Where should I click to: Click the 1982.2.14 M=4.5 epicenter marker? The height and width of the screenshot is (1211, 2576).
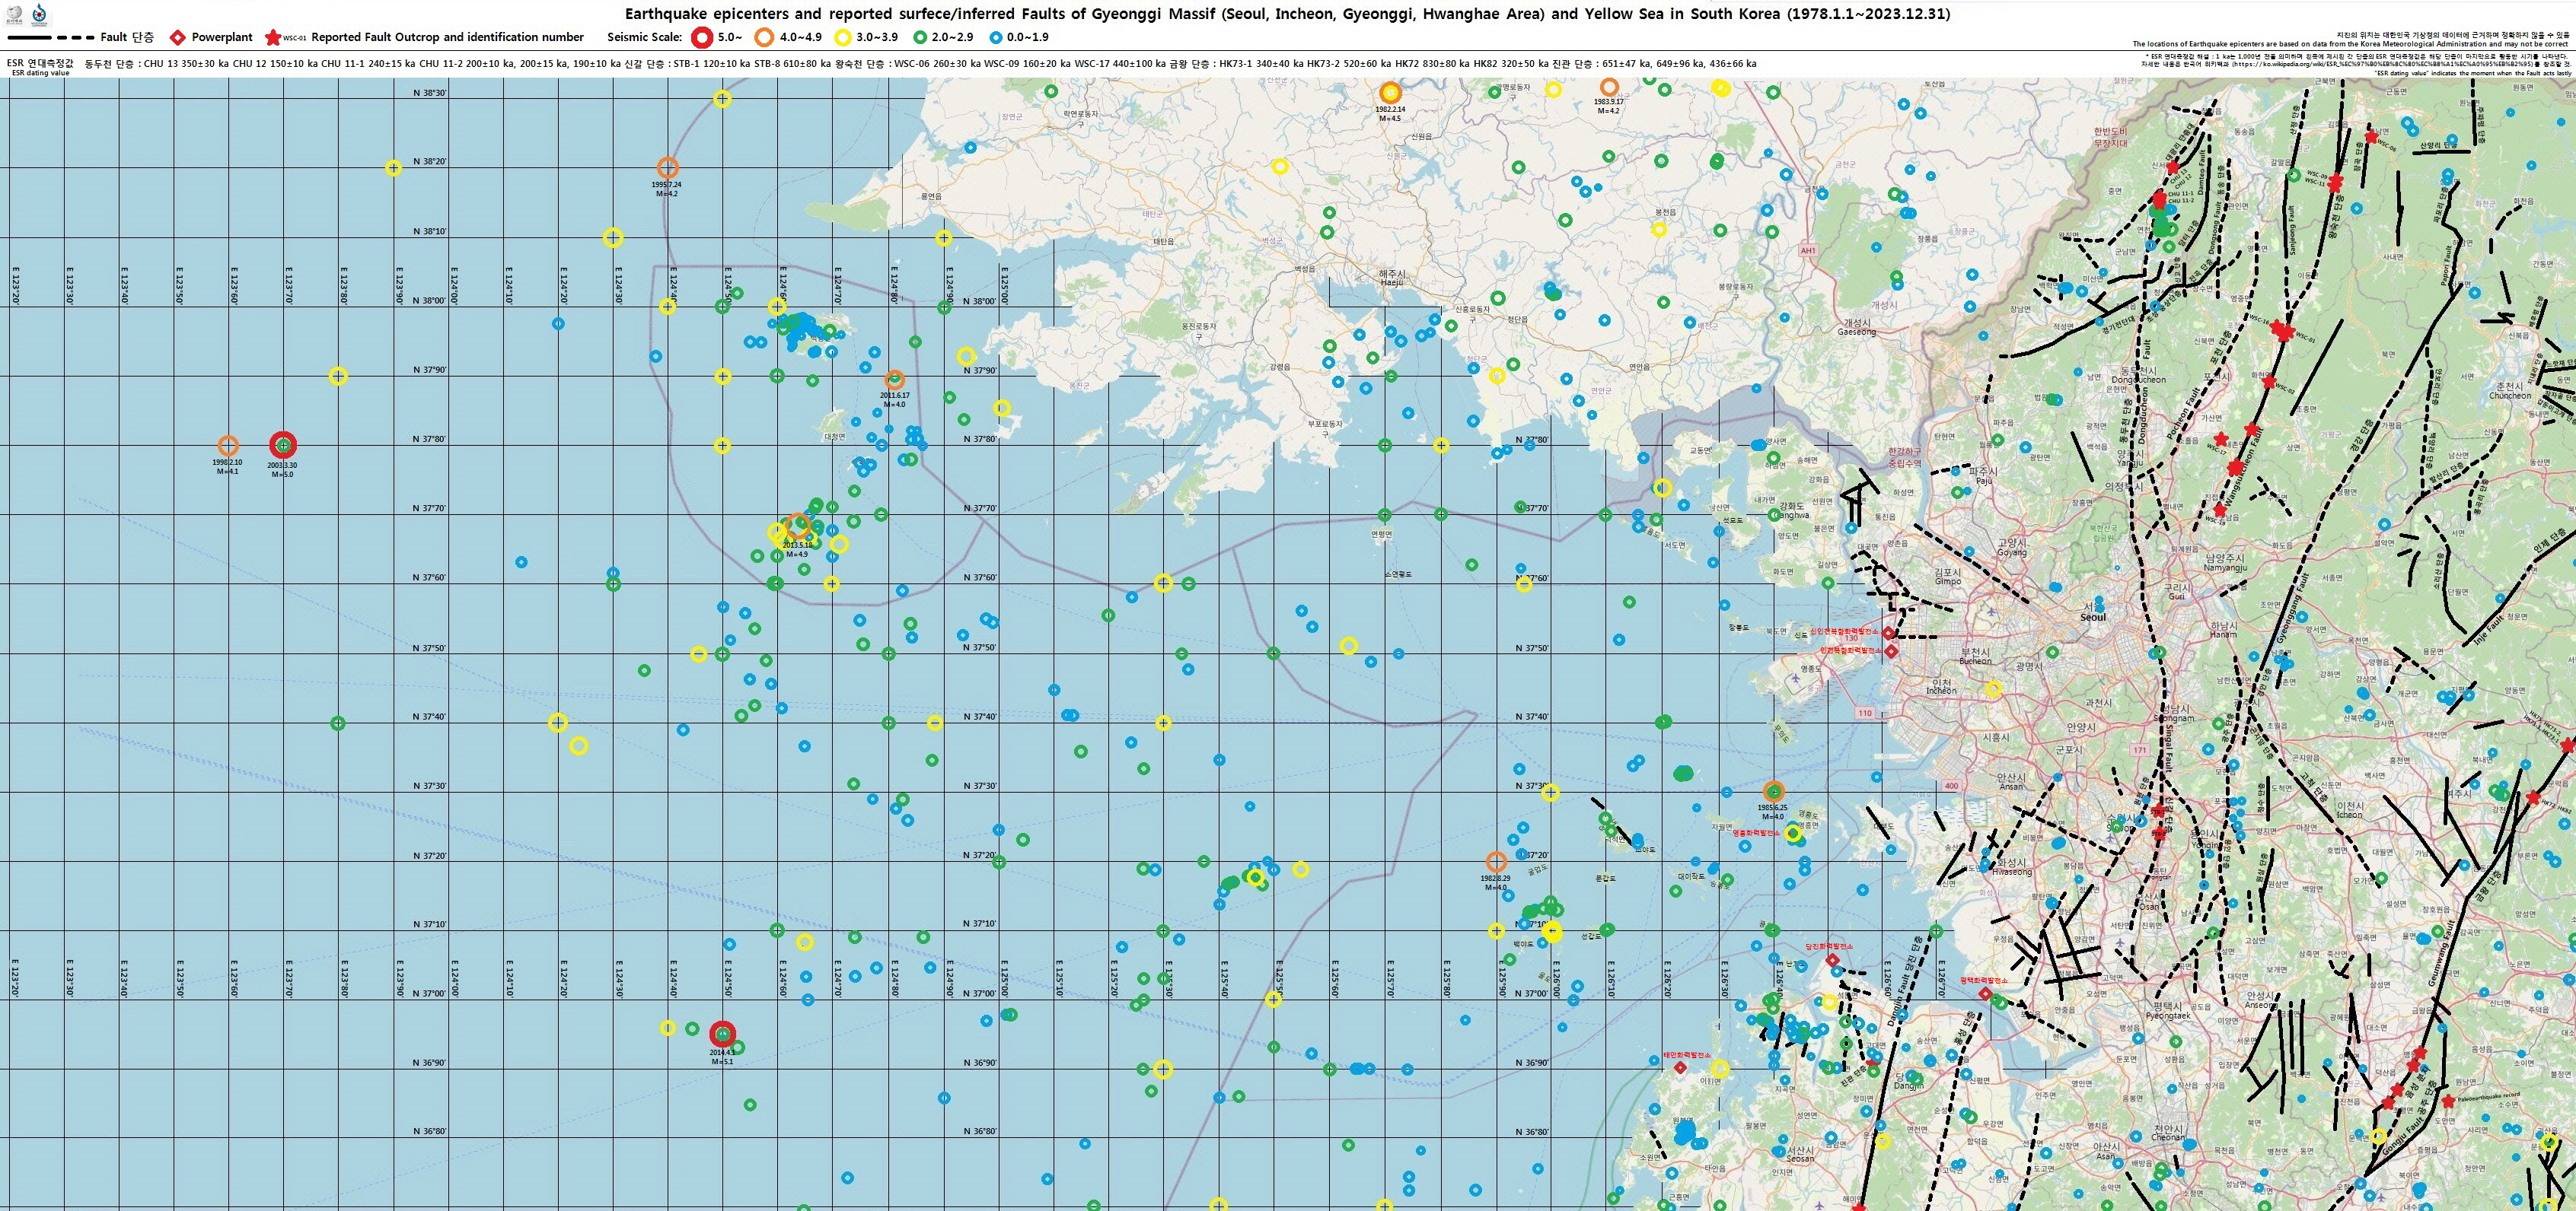click(1389, 93)
